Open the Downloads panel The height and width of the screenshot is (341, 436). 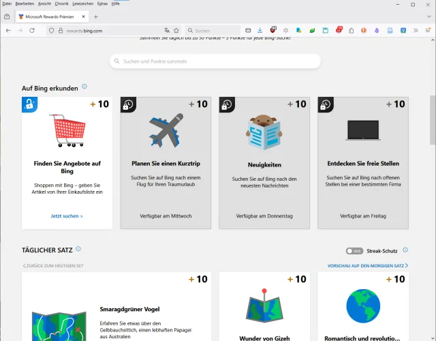(x=260, y=31)
